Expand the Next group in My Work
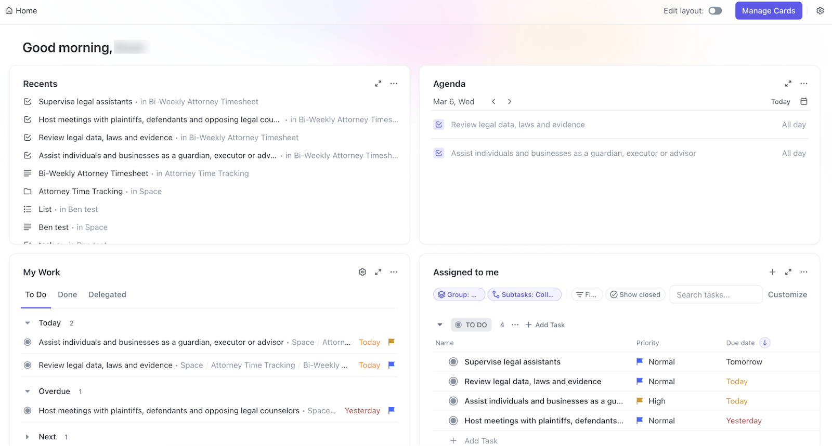 coord(28,437)
